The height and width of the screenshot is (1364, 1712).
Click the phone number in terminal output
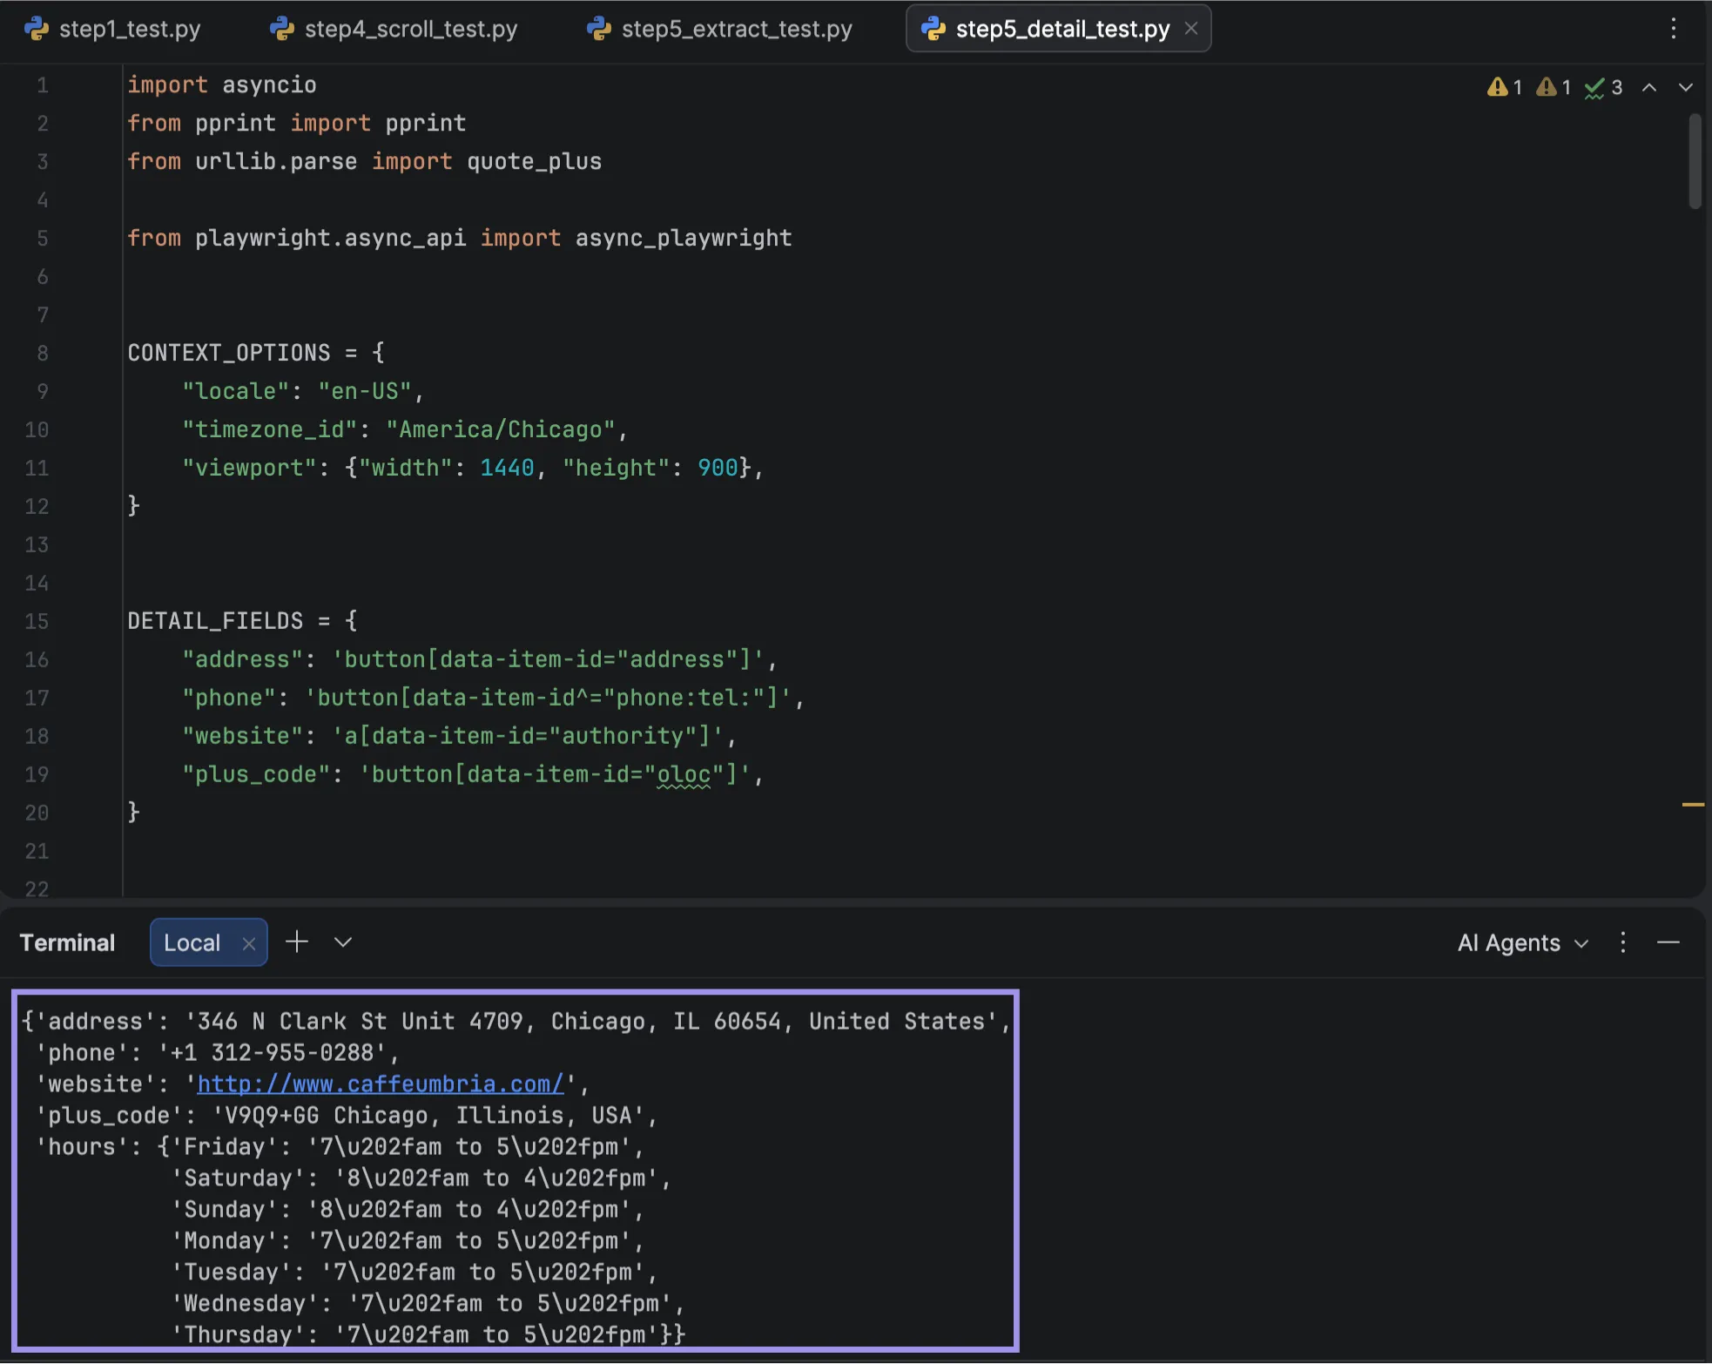(272, 1052)
